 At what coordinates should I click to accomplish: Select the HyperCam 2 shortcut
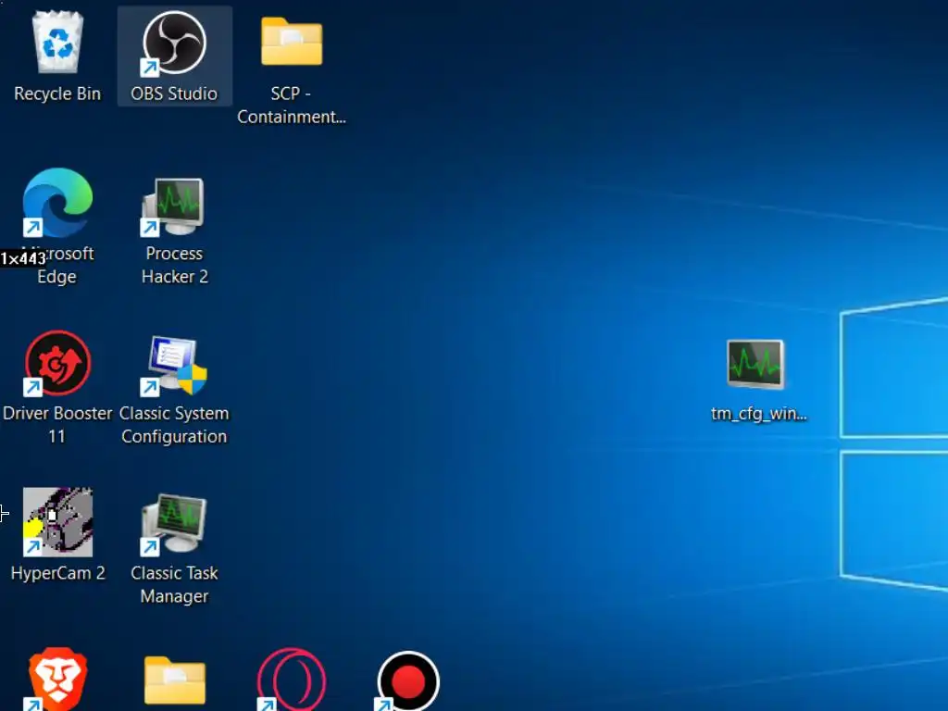coord(57,522)
